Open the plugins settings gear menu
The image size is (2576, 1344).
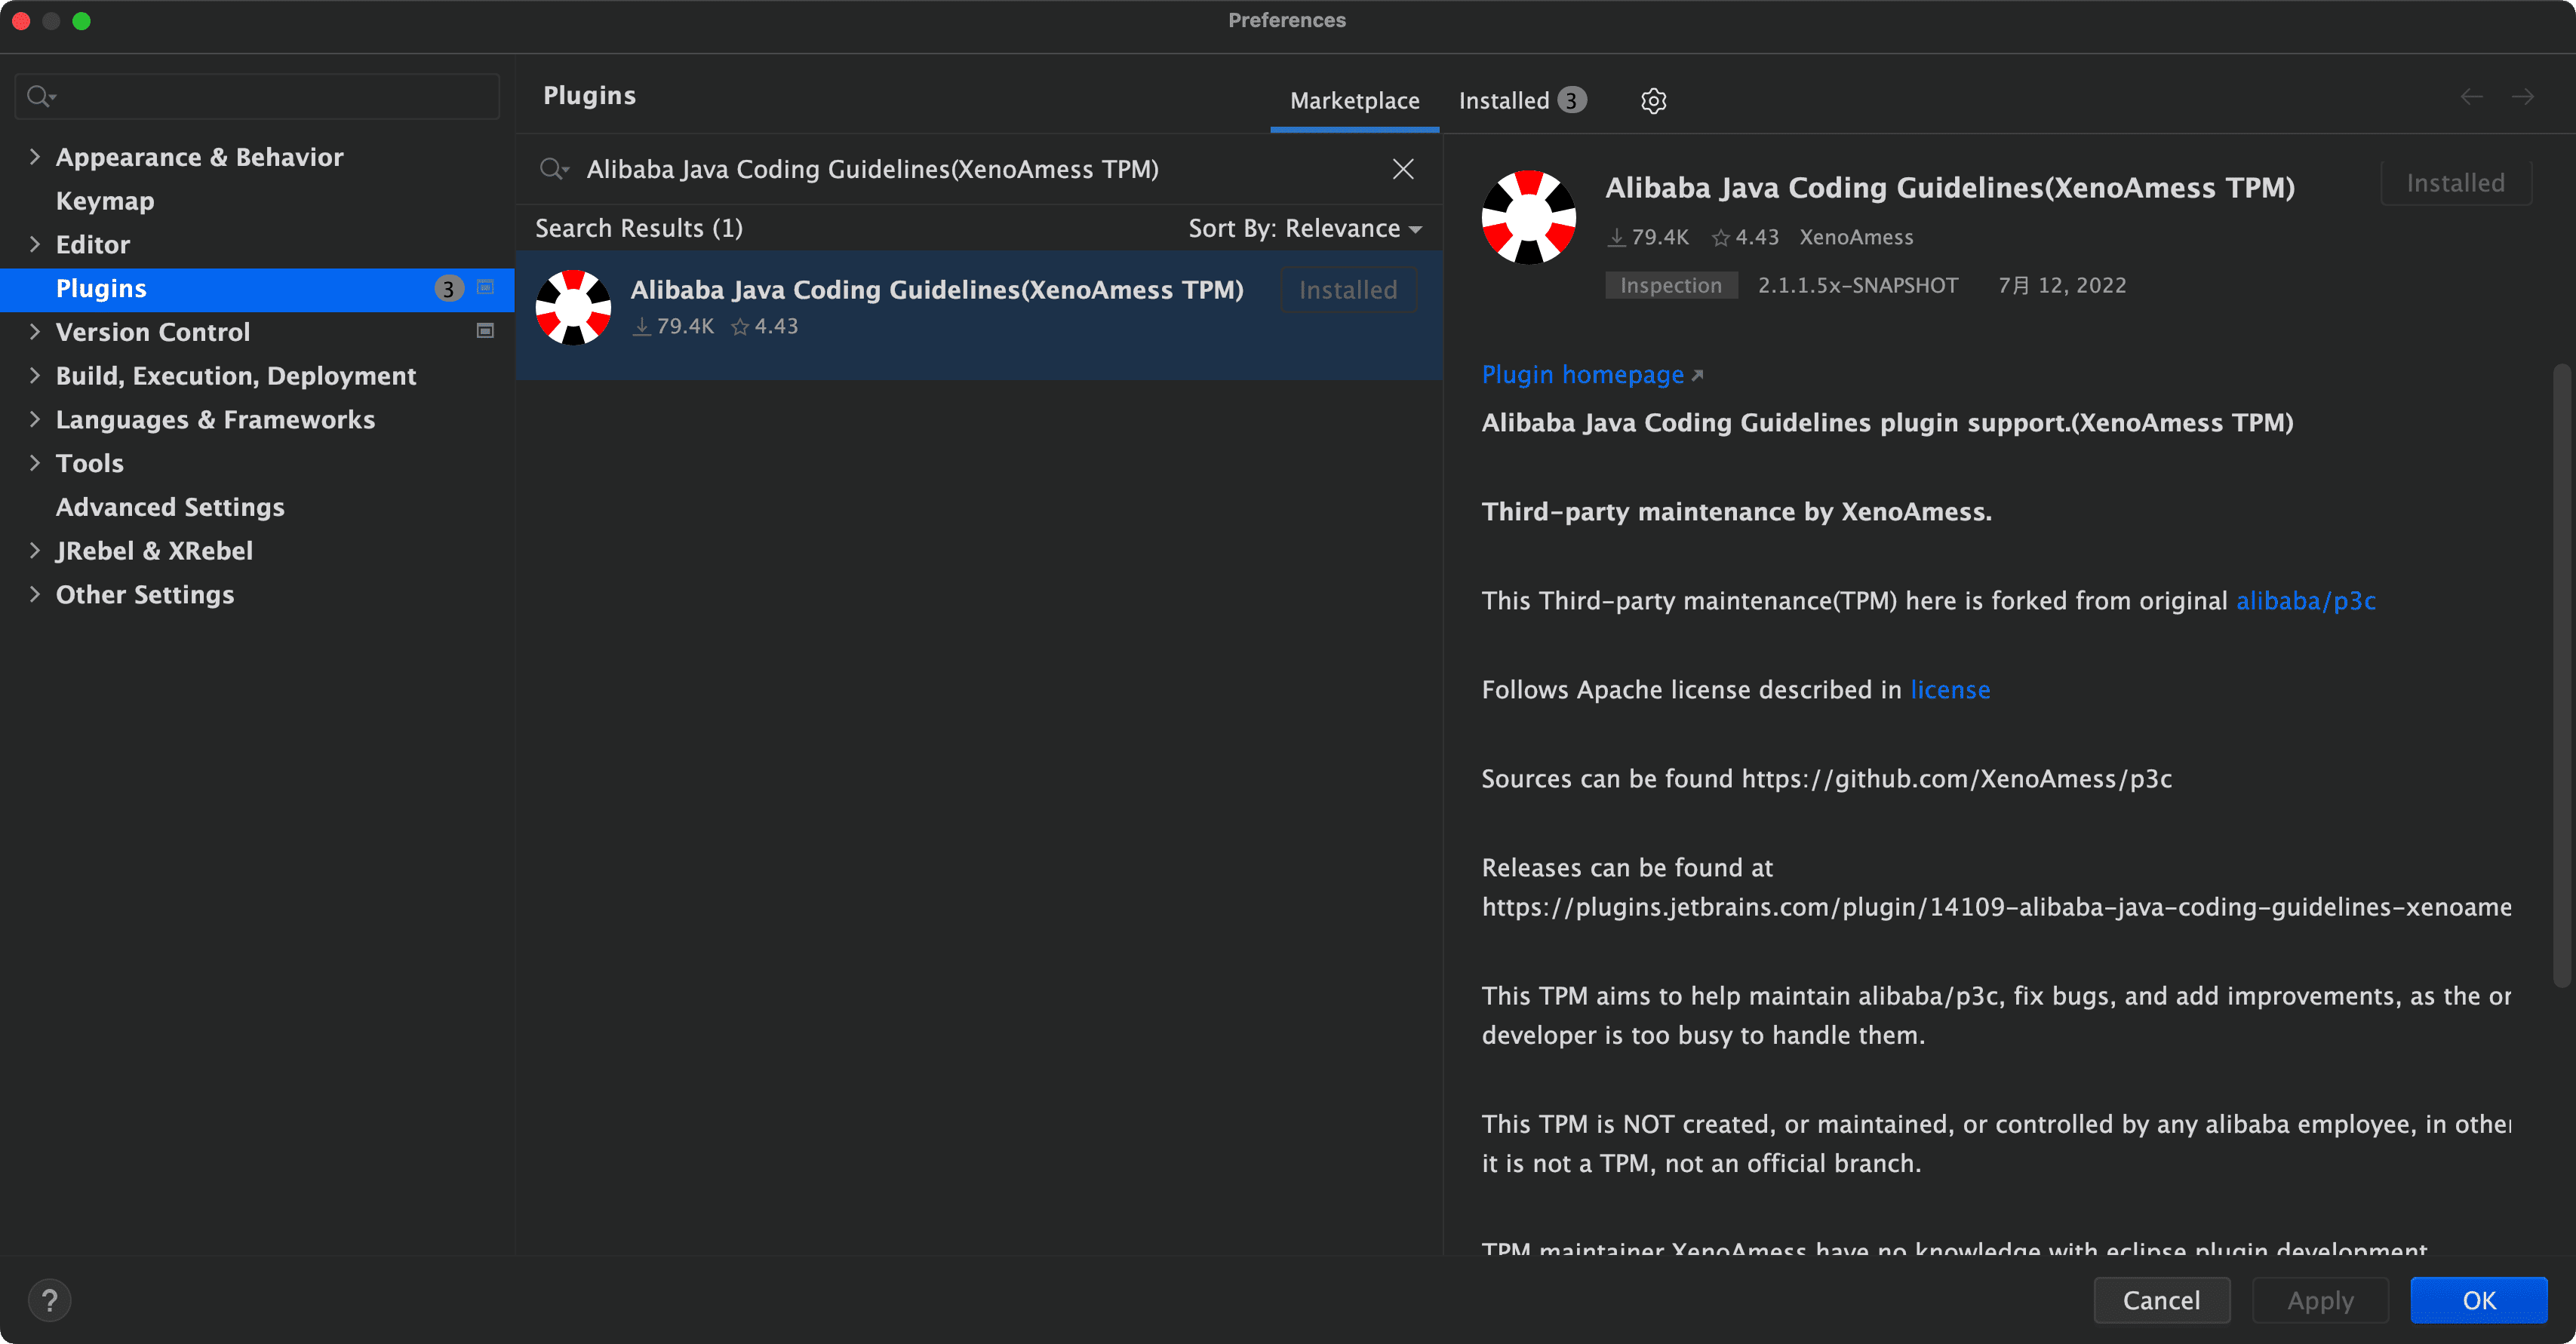pos(1653,101)
